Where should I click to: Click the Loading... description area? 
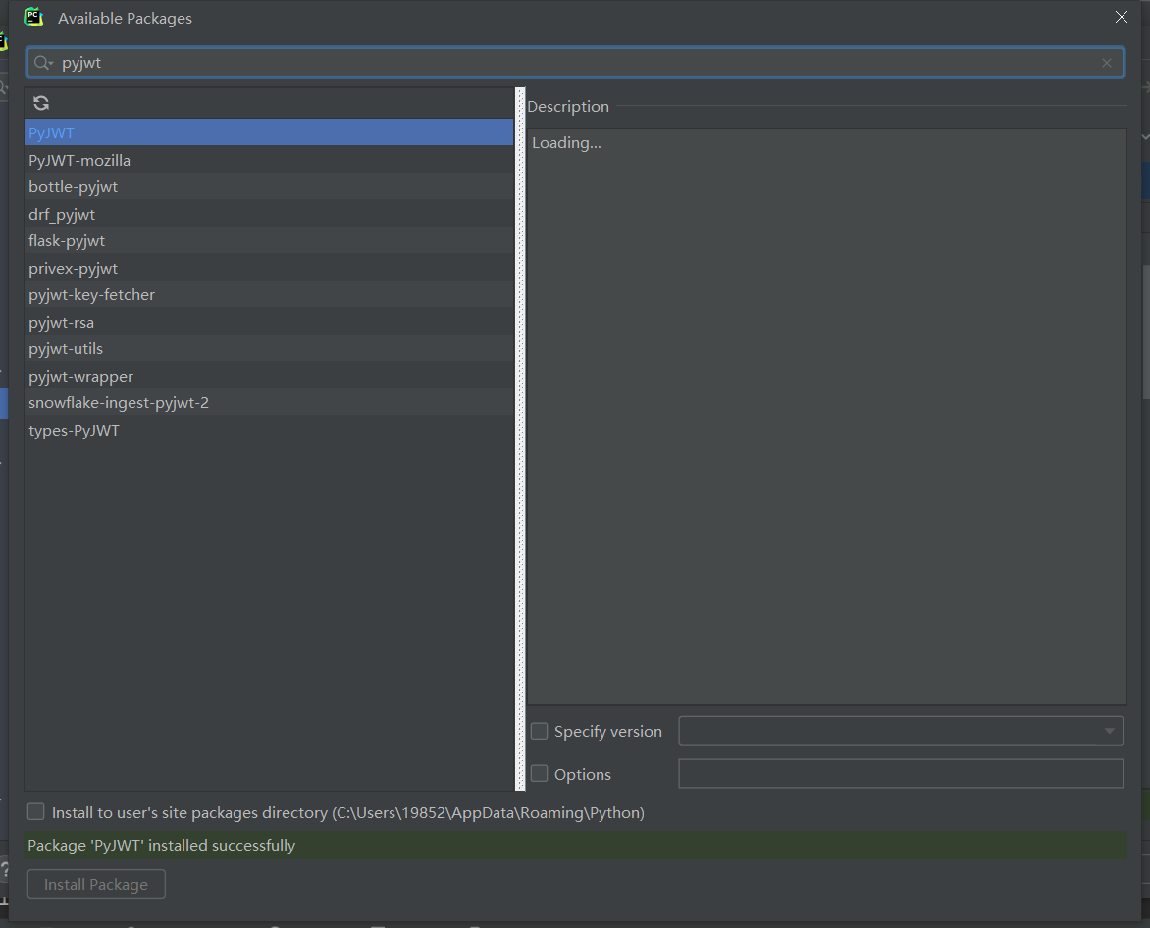click(826, 416)
